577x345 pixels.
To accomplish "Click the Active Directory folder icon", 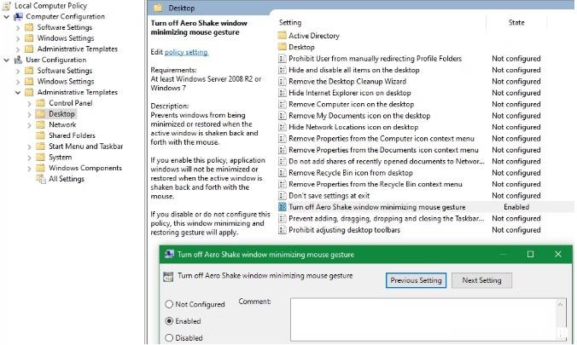I will [x=283, y=36].
